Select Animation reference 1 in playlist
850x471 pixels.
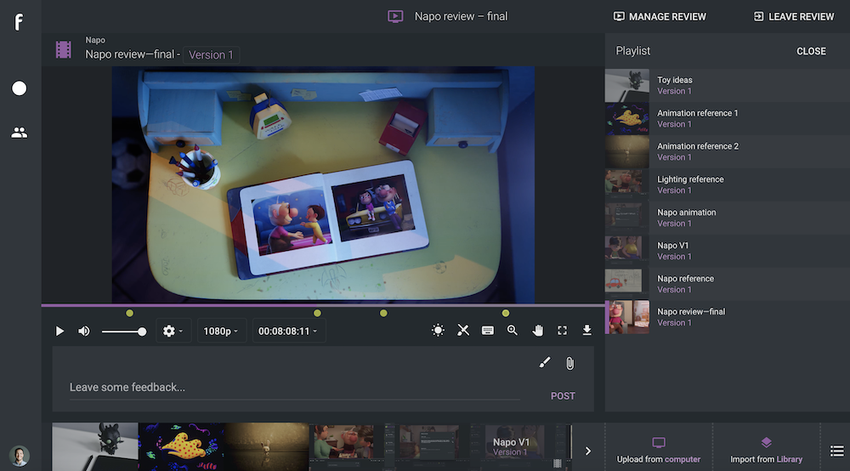[727, 118]
